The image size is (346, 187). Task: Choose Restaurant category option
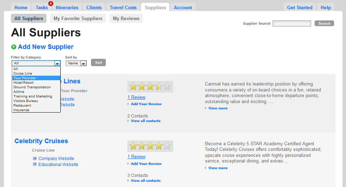pyautogui.click(x=36, y=105)
